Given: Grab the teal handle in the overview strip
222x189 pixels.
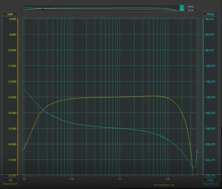Looking at the screenshot, I should coord(182,8).
